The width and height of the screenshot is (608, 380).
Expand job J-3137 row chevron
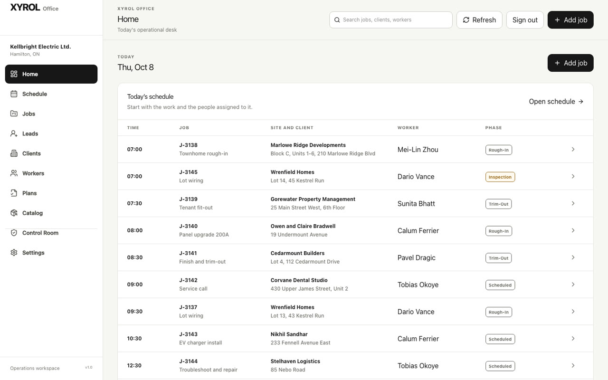click(573, 312)
